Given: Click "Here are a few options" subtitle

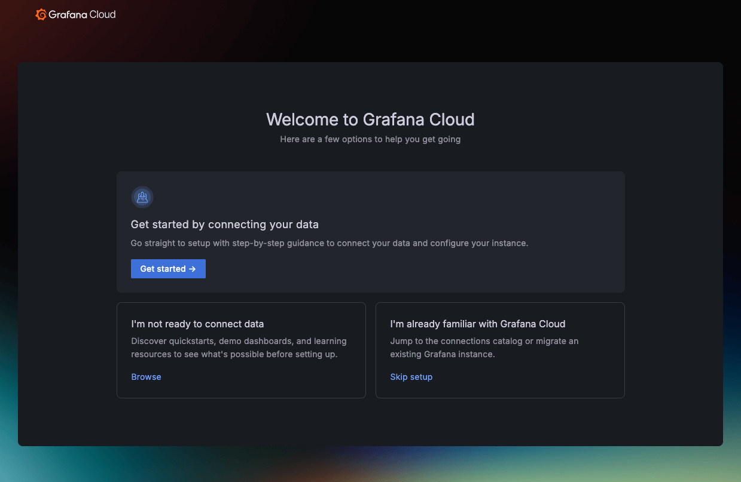Looking at the screenshot, I should (x=370, y=139).
